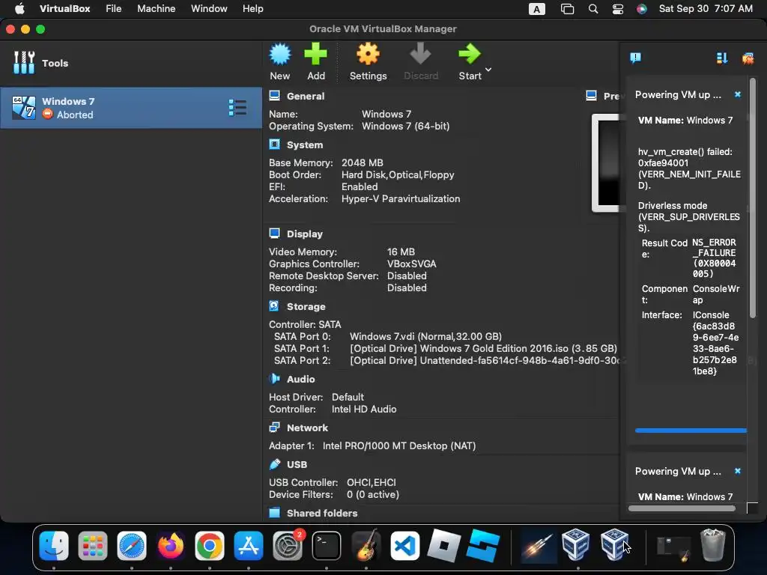This screenshot has height=575, width=767.
Task: Select the Tools item in the sidebar
Action: pyautogui.click(x=131, y=63)
